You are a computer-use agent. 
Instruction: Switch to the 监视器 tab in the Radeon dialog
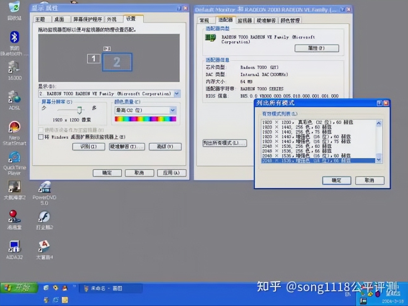(x=244, y=20)
